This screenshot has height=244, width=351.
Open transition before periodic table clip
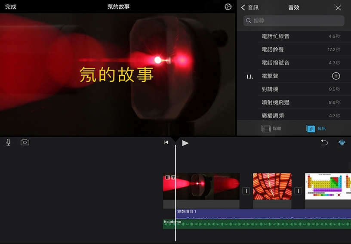298,191
